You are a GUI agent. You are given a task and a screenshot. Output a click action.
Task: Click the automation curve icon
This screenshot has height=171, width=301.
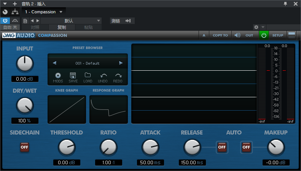point(15,21)
